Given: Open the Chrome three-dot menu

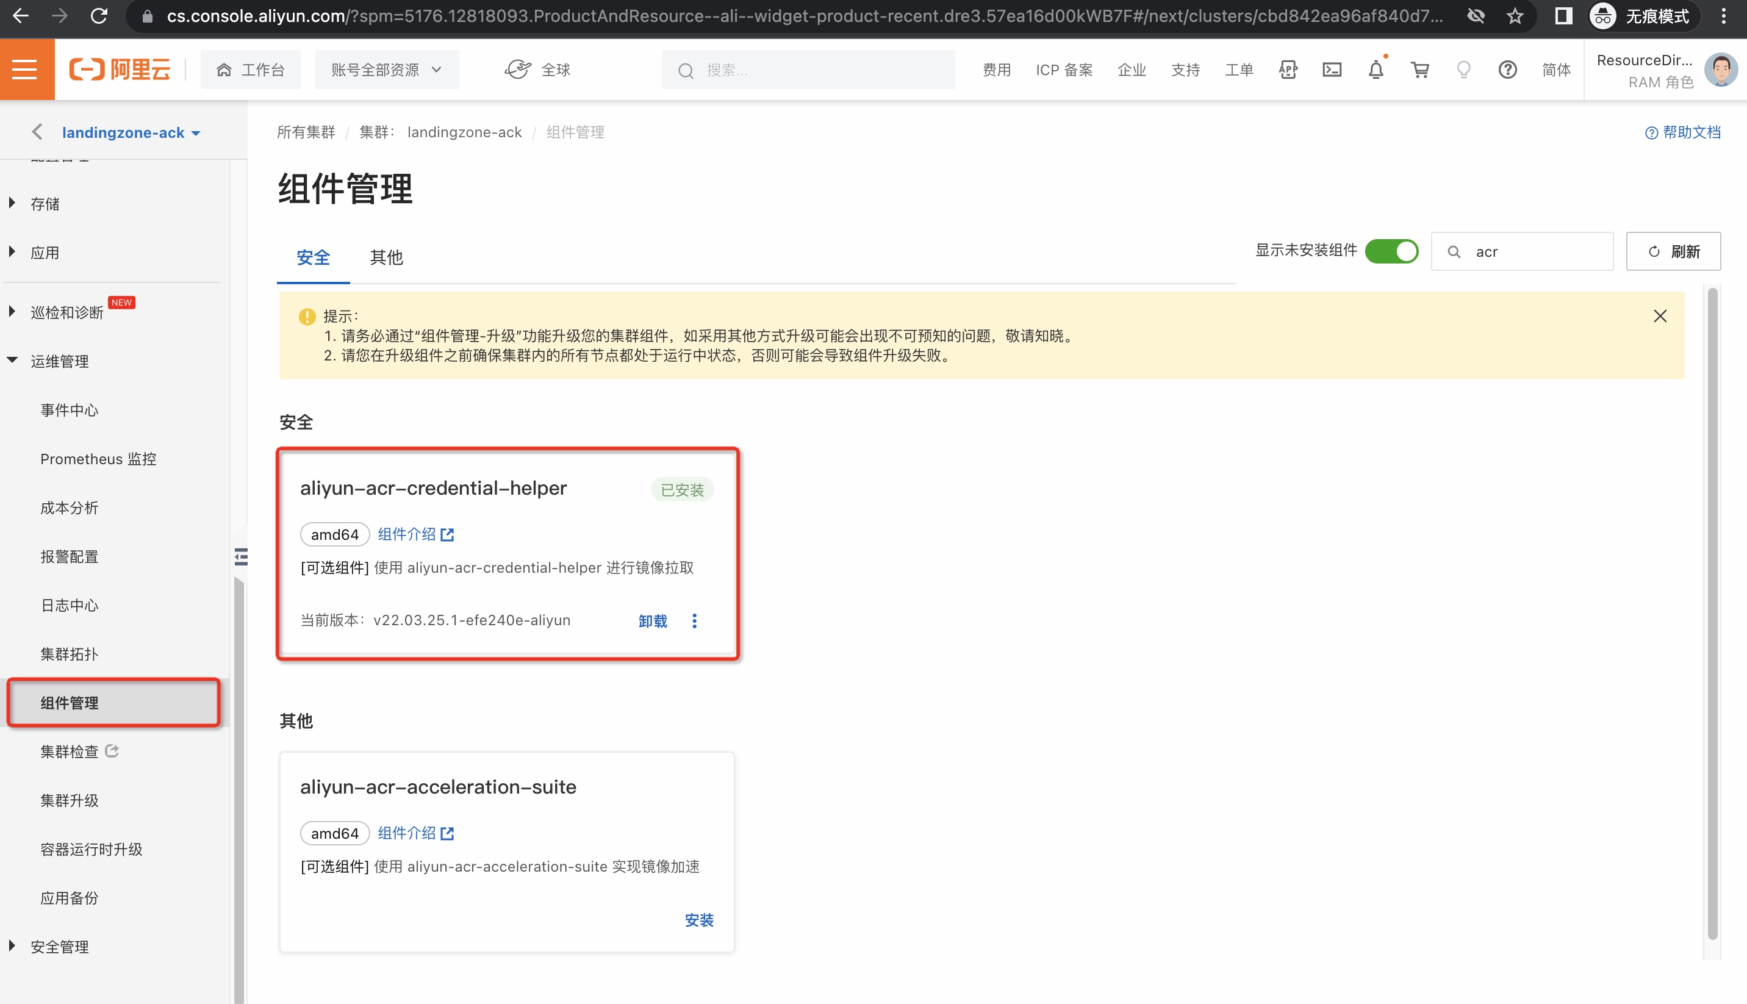Looking at the screenshot, I should point(1724,16).
